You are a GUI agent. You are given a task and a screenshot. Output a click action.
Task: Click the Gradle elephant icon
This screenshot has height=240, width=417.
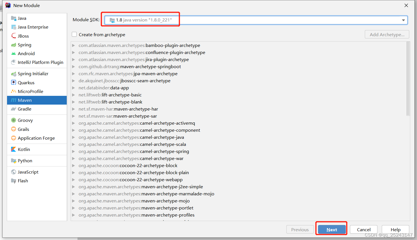click(x=13, y=109)
